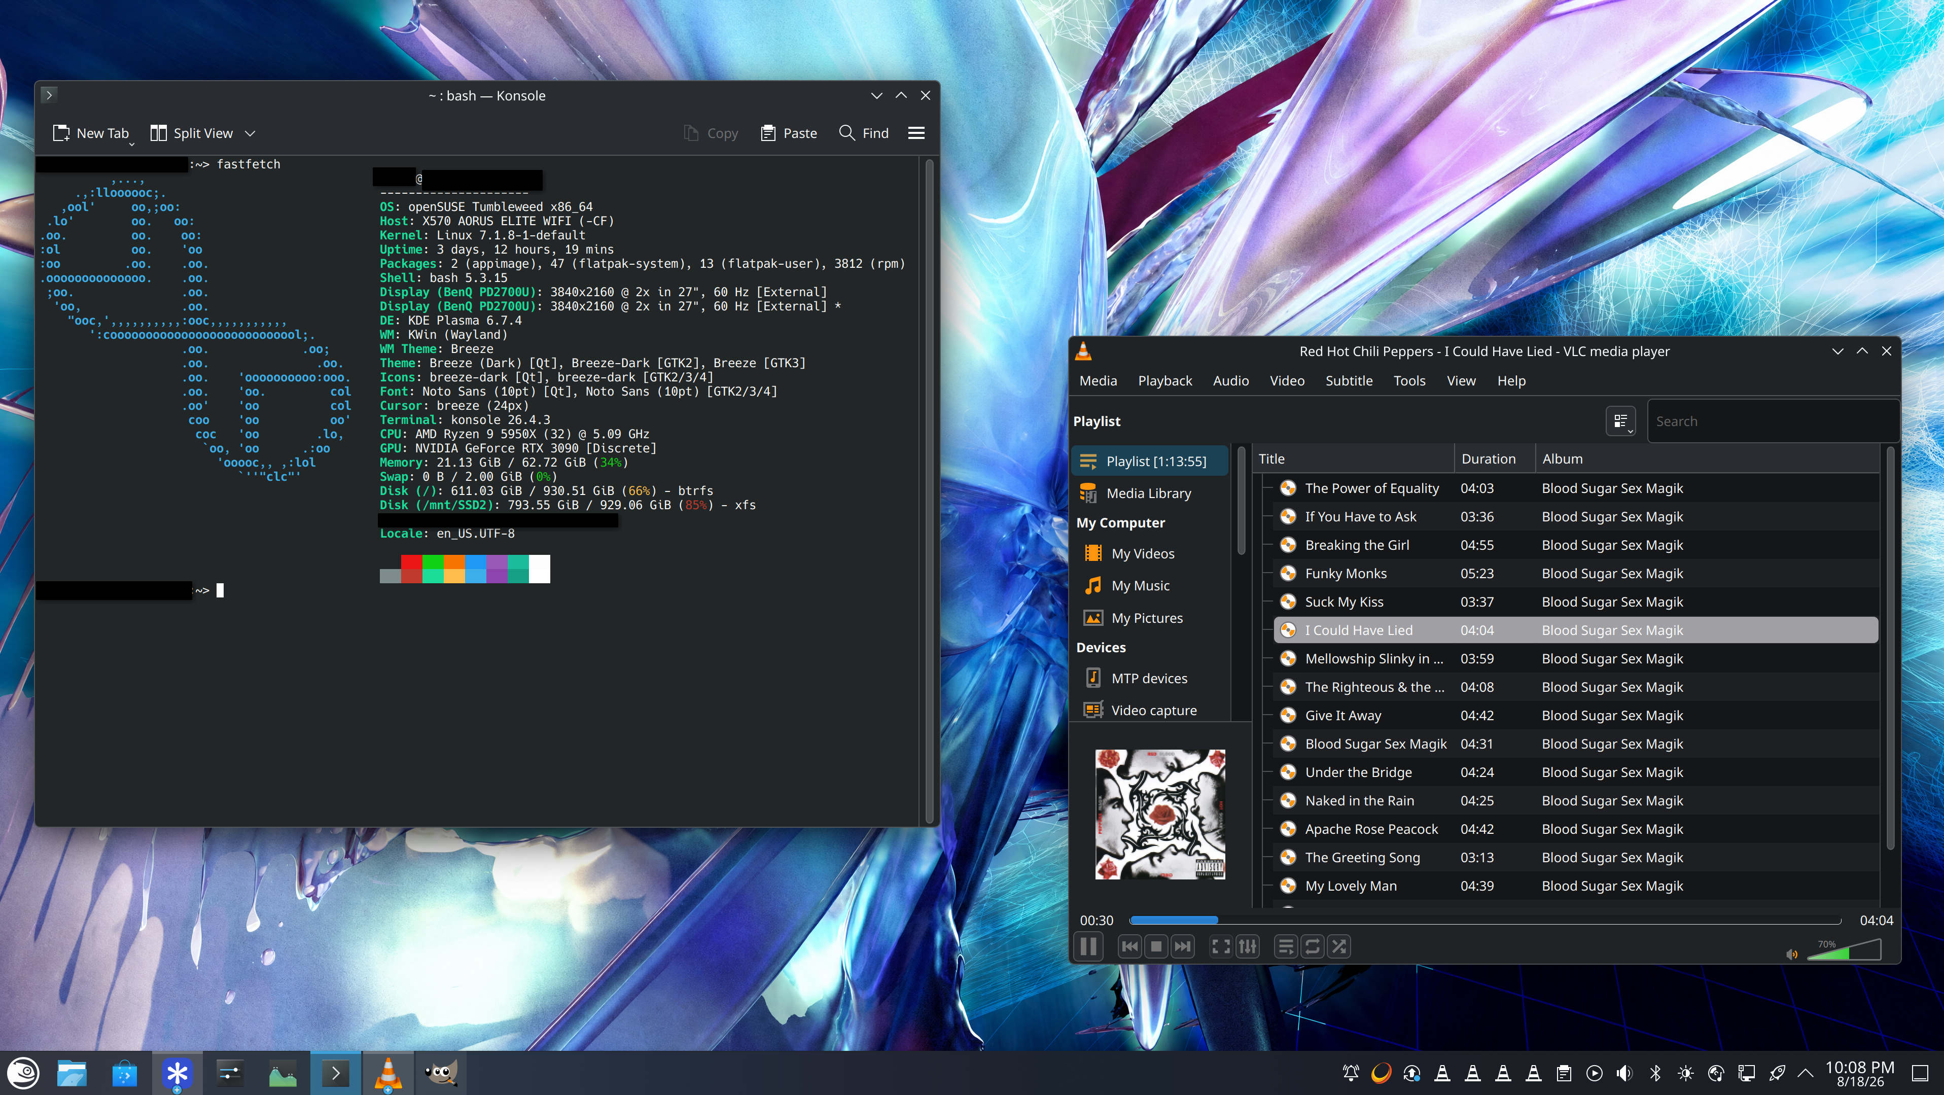Screen dimensions: 1944x1095
Task: Open the VLC View menu
Action: [1461, 381]
